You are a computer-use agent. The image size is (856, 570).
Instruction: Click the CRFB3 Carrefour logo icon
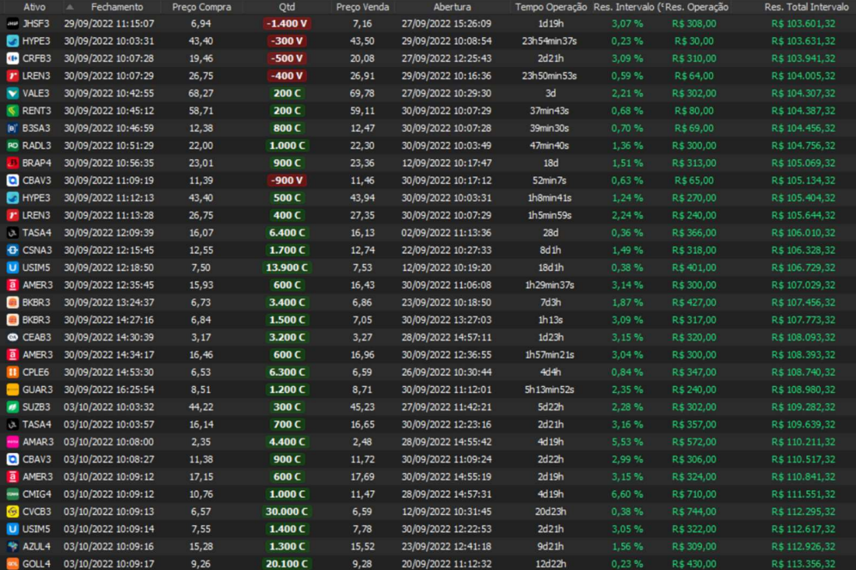tap(12, 58)
